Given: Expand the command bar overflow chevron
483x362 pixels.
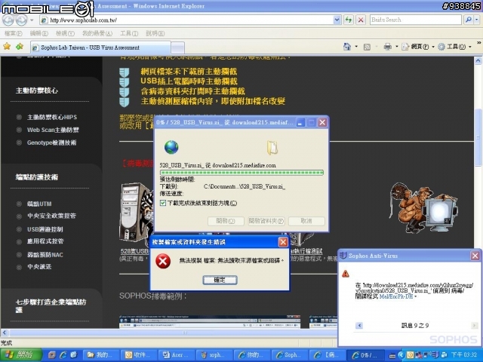Looking at the screenshot, I should [x=479, y=43].
